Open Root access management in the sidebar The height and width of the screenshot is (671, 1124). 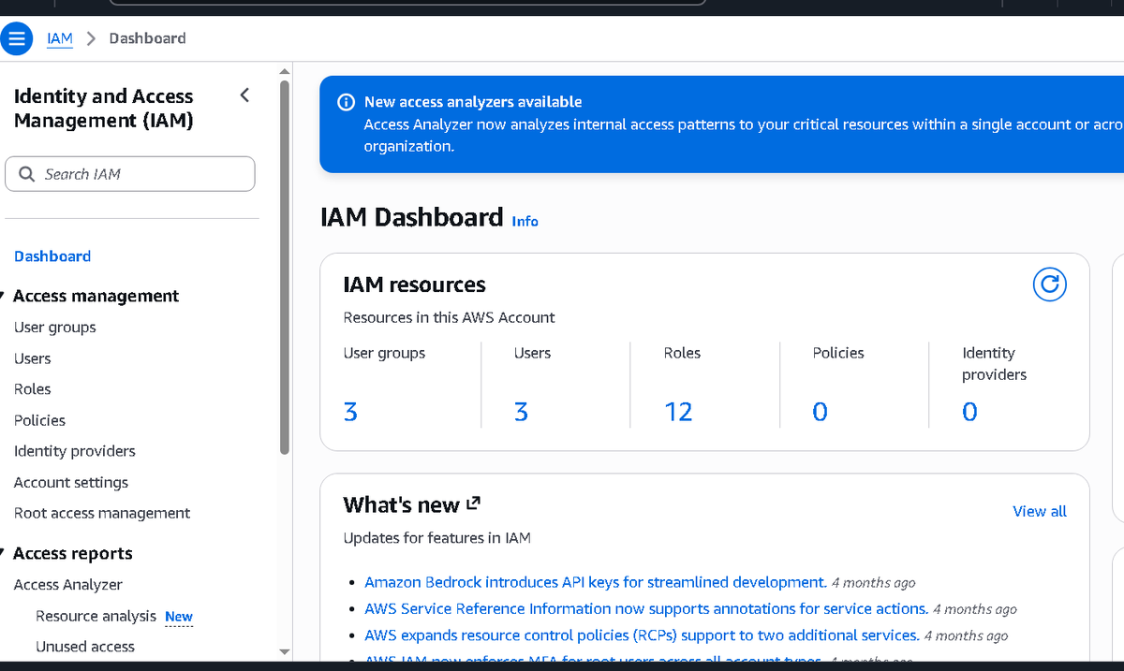click(x=102, y=513)
